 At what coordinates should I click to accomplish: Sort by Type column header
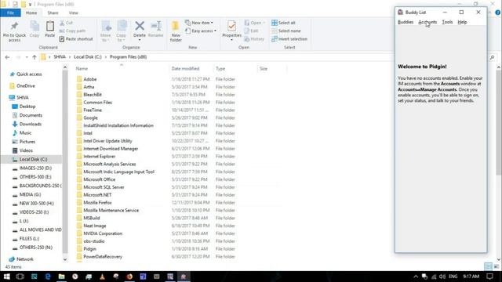coord(220,68)
